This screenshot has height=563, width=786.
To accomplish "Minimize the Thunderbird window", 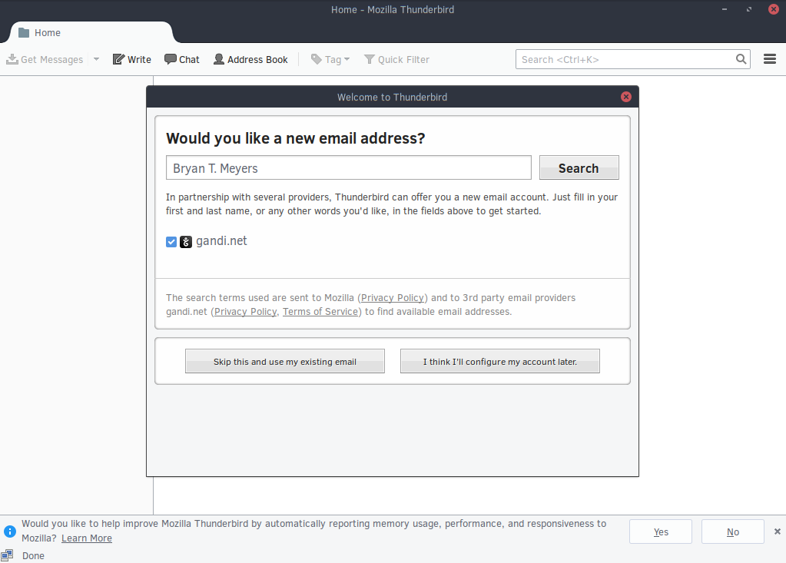I will (x=725, y=9).
